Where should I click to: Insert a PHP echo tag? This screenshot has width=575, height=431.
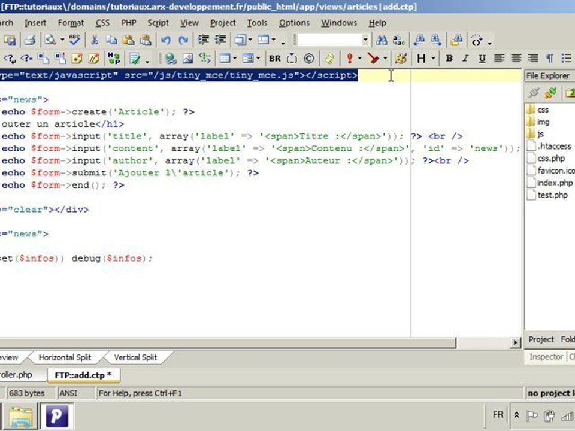[26, 58]
